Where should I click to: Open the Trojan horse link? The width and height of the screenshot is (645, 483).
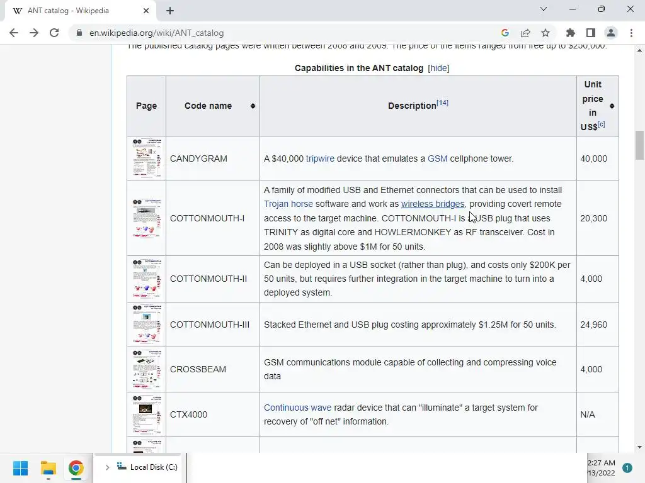288,204
